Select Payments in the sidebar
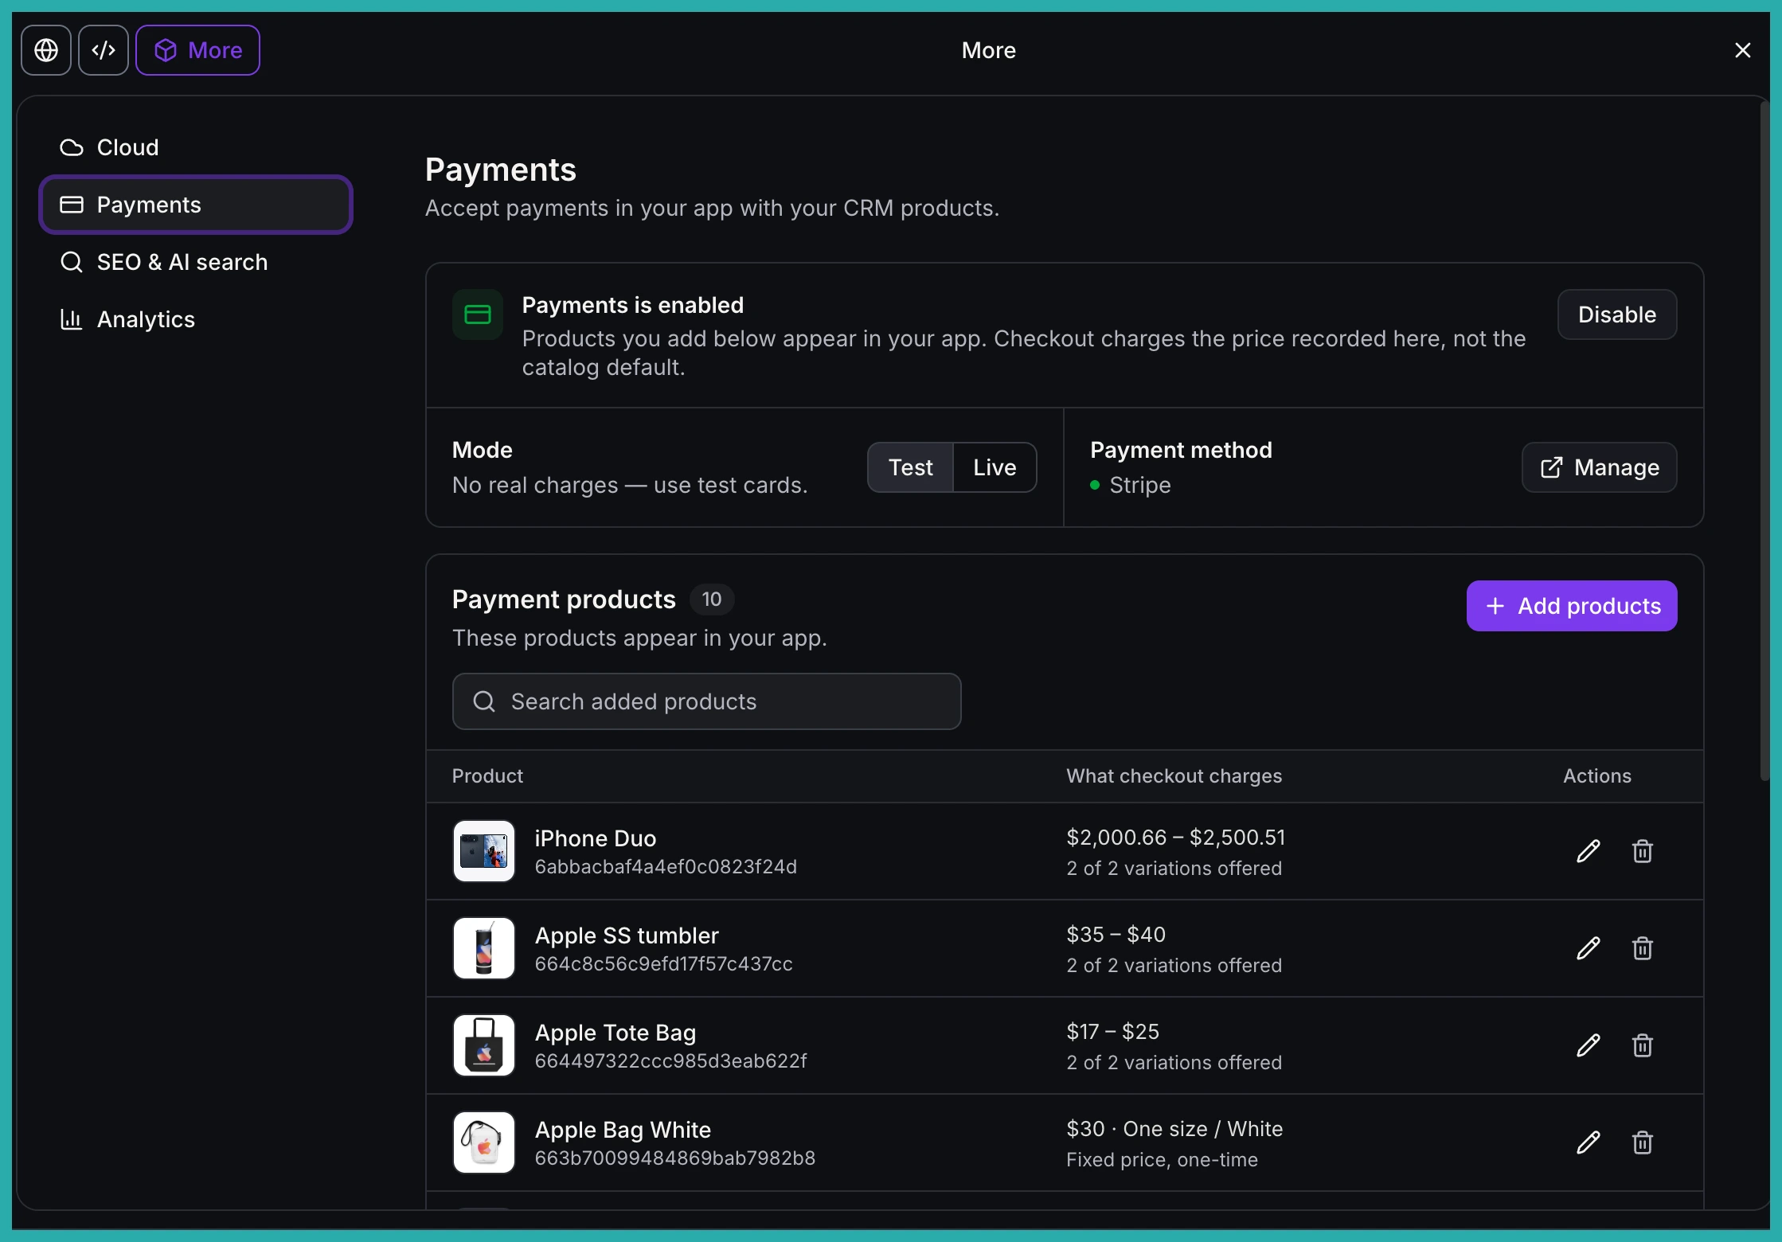The height and width of the screenshot is (1242, 1782). (196, 205)
